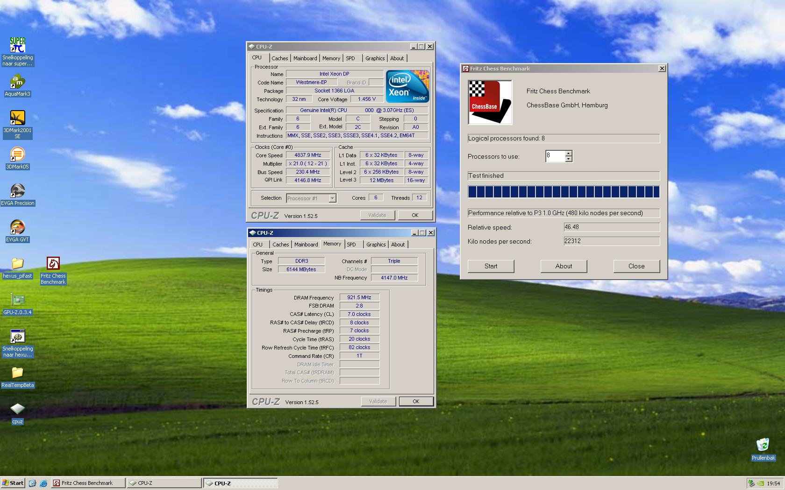Open the hexus shortcut desktop icon
The image size is (785, 490).
pos(17,343)
